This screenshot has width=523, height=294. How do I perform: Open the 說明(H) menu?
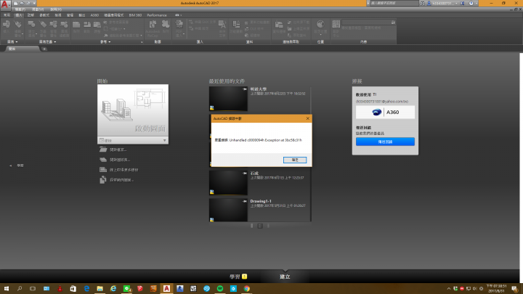(56, 9)
